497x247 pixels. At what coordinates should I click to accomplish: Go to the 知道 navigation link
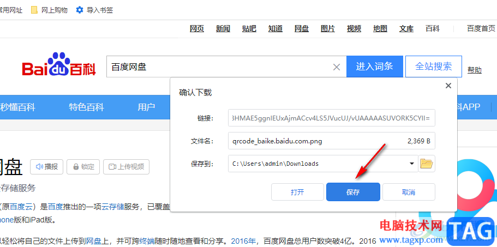(x=276, y=28)
